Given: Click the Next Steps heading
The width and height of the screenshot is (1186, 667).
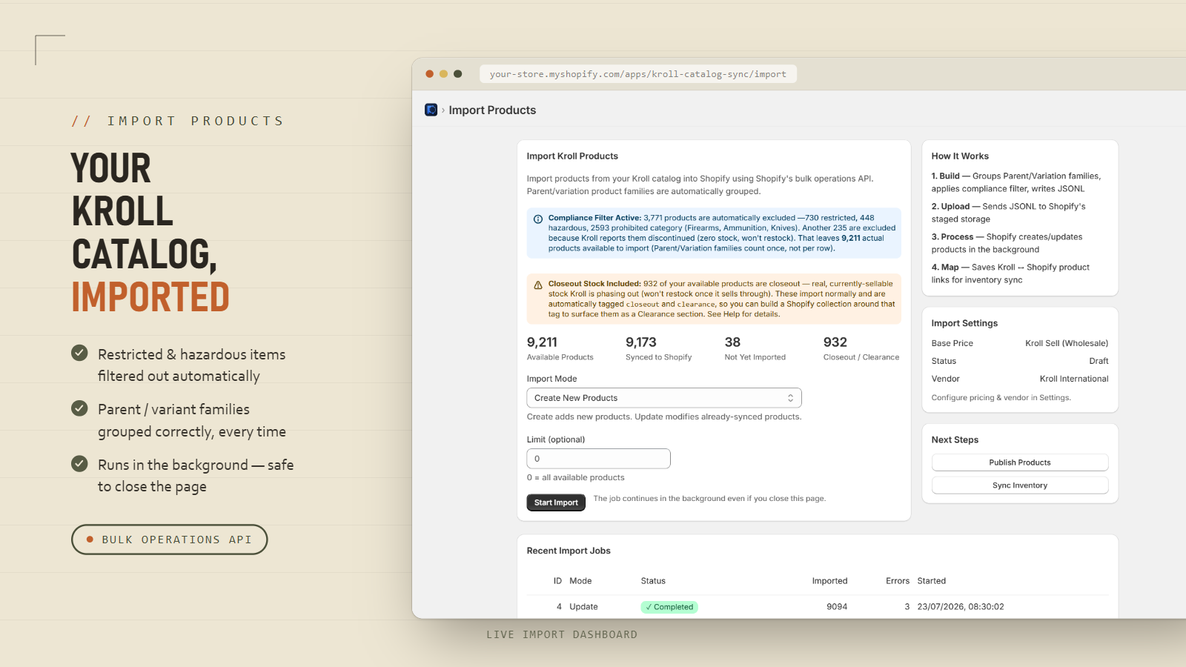Looking at the screenshot, I should click(x=955, y=440).
